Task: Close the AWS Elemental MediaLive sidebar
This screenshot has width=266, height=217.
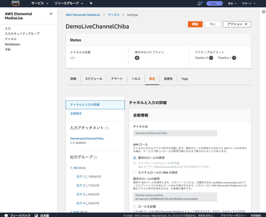Action: [51, 14]
